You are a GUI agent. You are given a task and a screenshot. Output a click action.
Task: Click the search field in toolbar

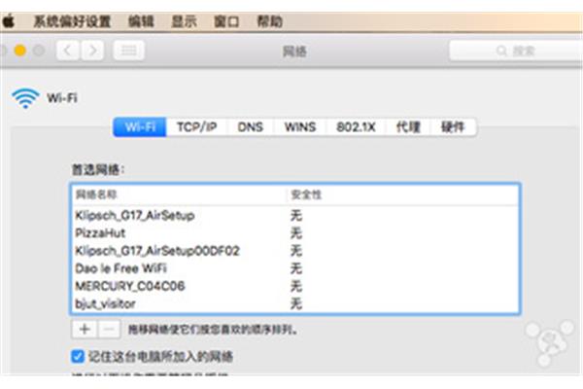tap(516, 51)
